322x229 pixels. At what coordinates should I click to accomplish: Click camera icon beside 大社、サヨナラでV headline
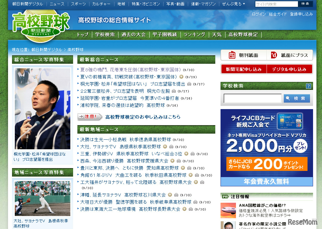pyautogui.click(x=171, y=147)
